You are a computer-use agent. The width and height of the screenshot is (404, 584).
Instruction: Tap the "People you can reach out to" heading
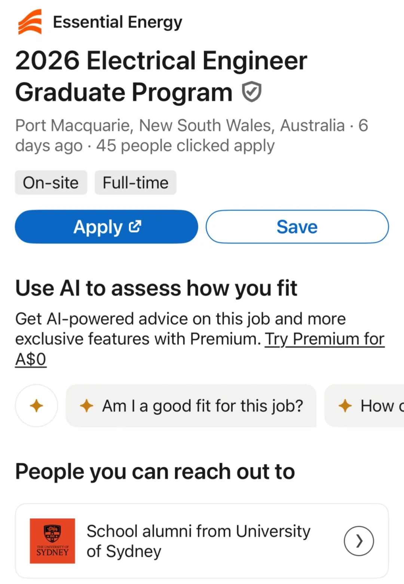[155, 471]
